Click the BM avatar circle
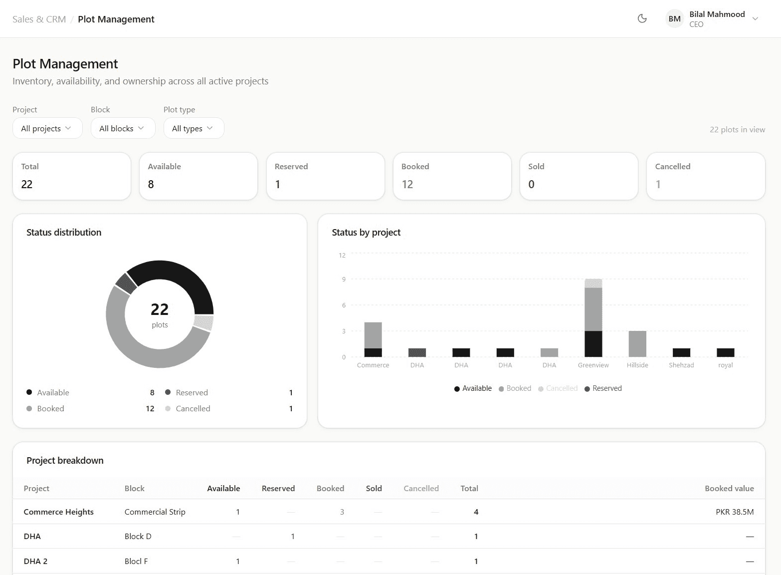This screenshot has width=781, height=575. [x=674, y=19]
